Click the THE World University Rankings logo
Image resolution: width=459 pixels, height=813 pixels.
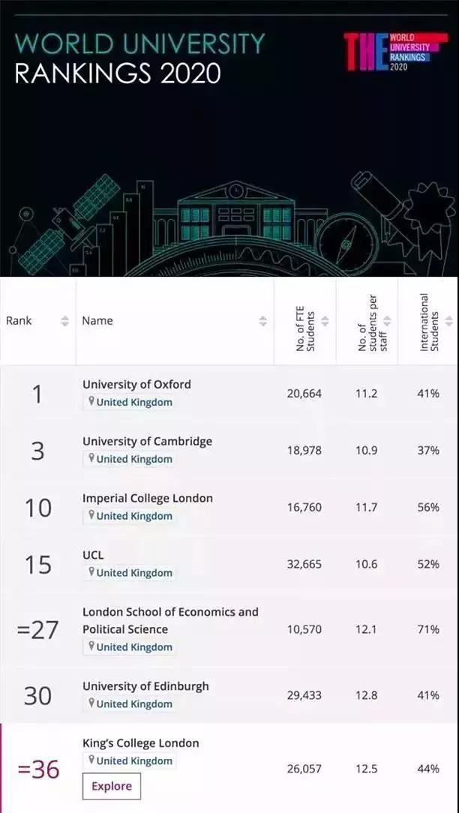(396, 52)
